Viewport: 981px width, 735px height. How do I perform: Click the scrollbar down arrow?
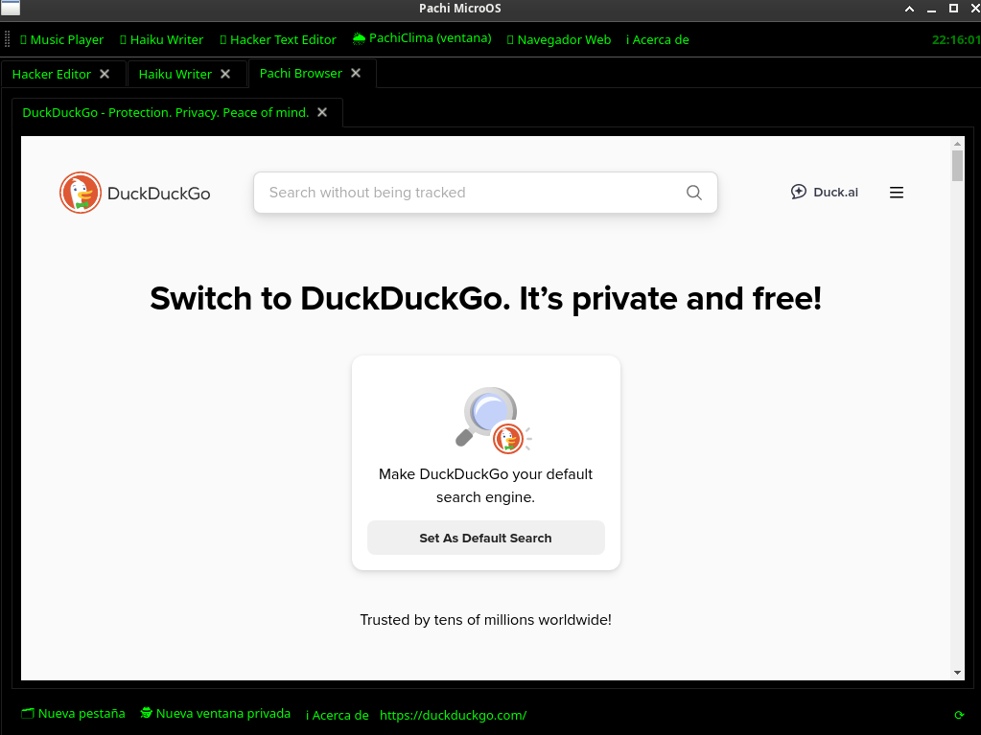click(x=957, y=673)
